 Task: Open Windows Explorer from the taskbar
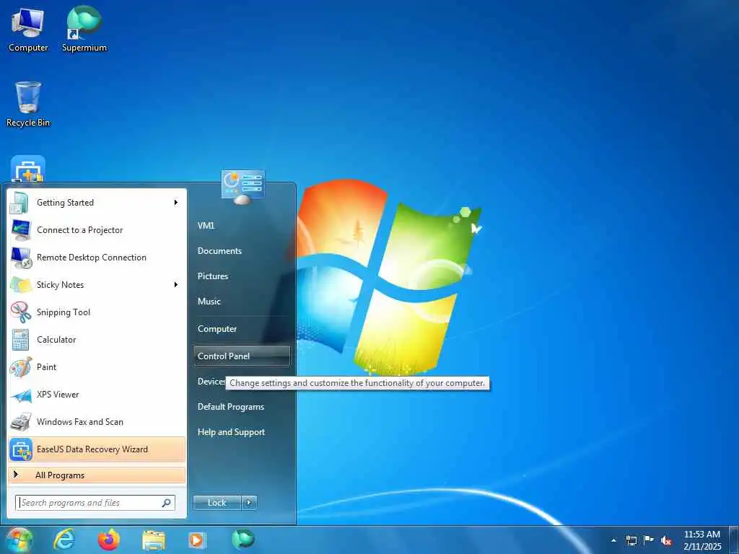(154, 540)
